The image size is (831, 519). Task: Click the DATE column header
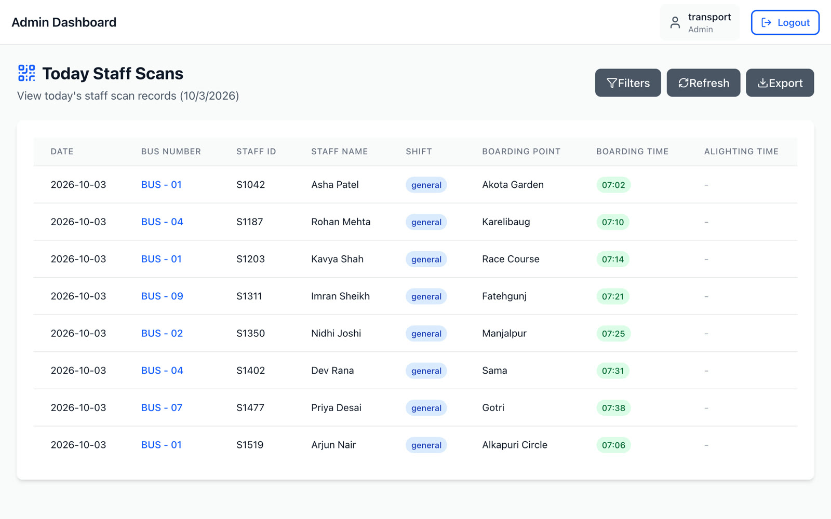(62, 152)
